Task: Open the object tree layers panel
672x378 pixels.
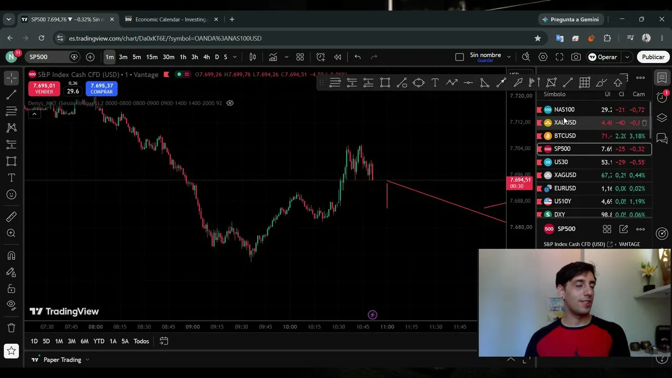Action: (662, 118)
